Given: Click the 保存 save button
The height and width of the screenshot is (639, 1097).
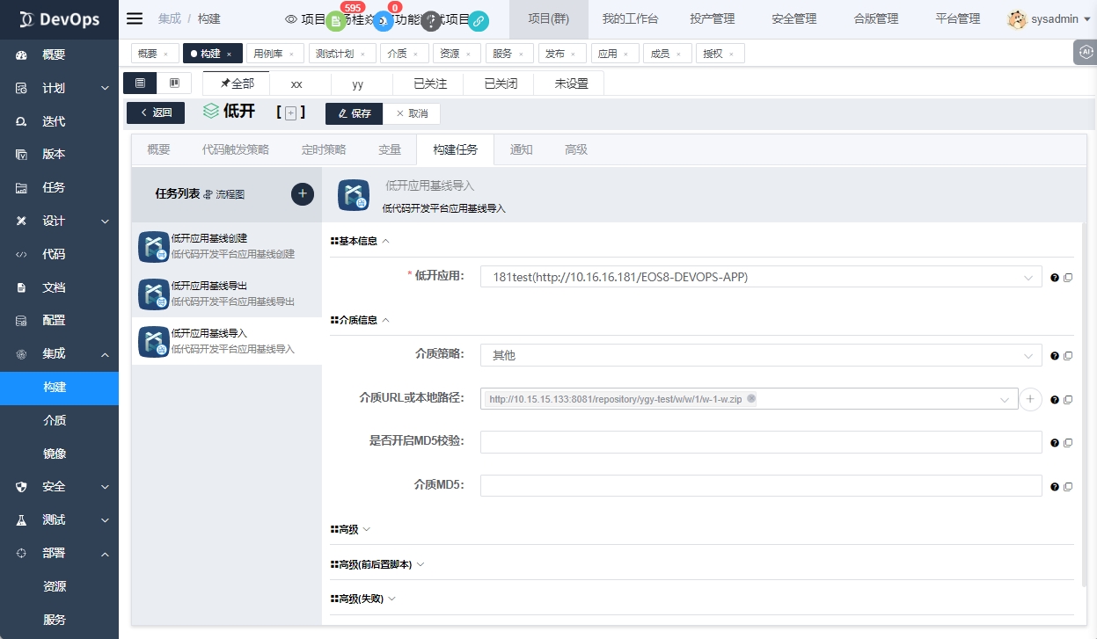Looking at the screenshot, I should pyautogui.click(x=355, y=113).
